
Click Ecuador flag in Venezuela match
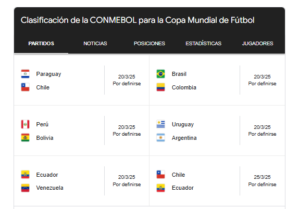(25, 175)
